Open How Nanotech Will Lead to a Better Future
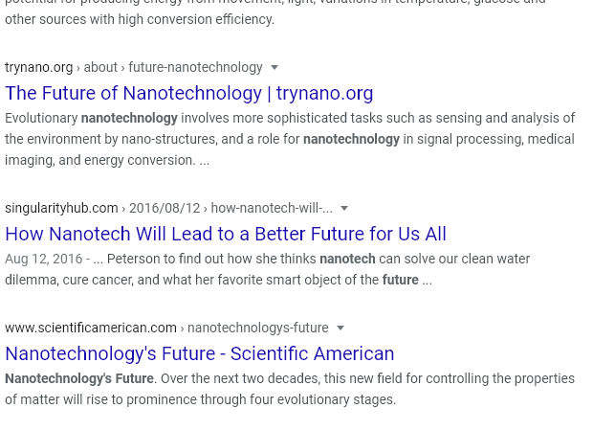 point(226,234)
